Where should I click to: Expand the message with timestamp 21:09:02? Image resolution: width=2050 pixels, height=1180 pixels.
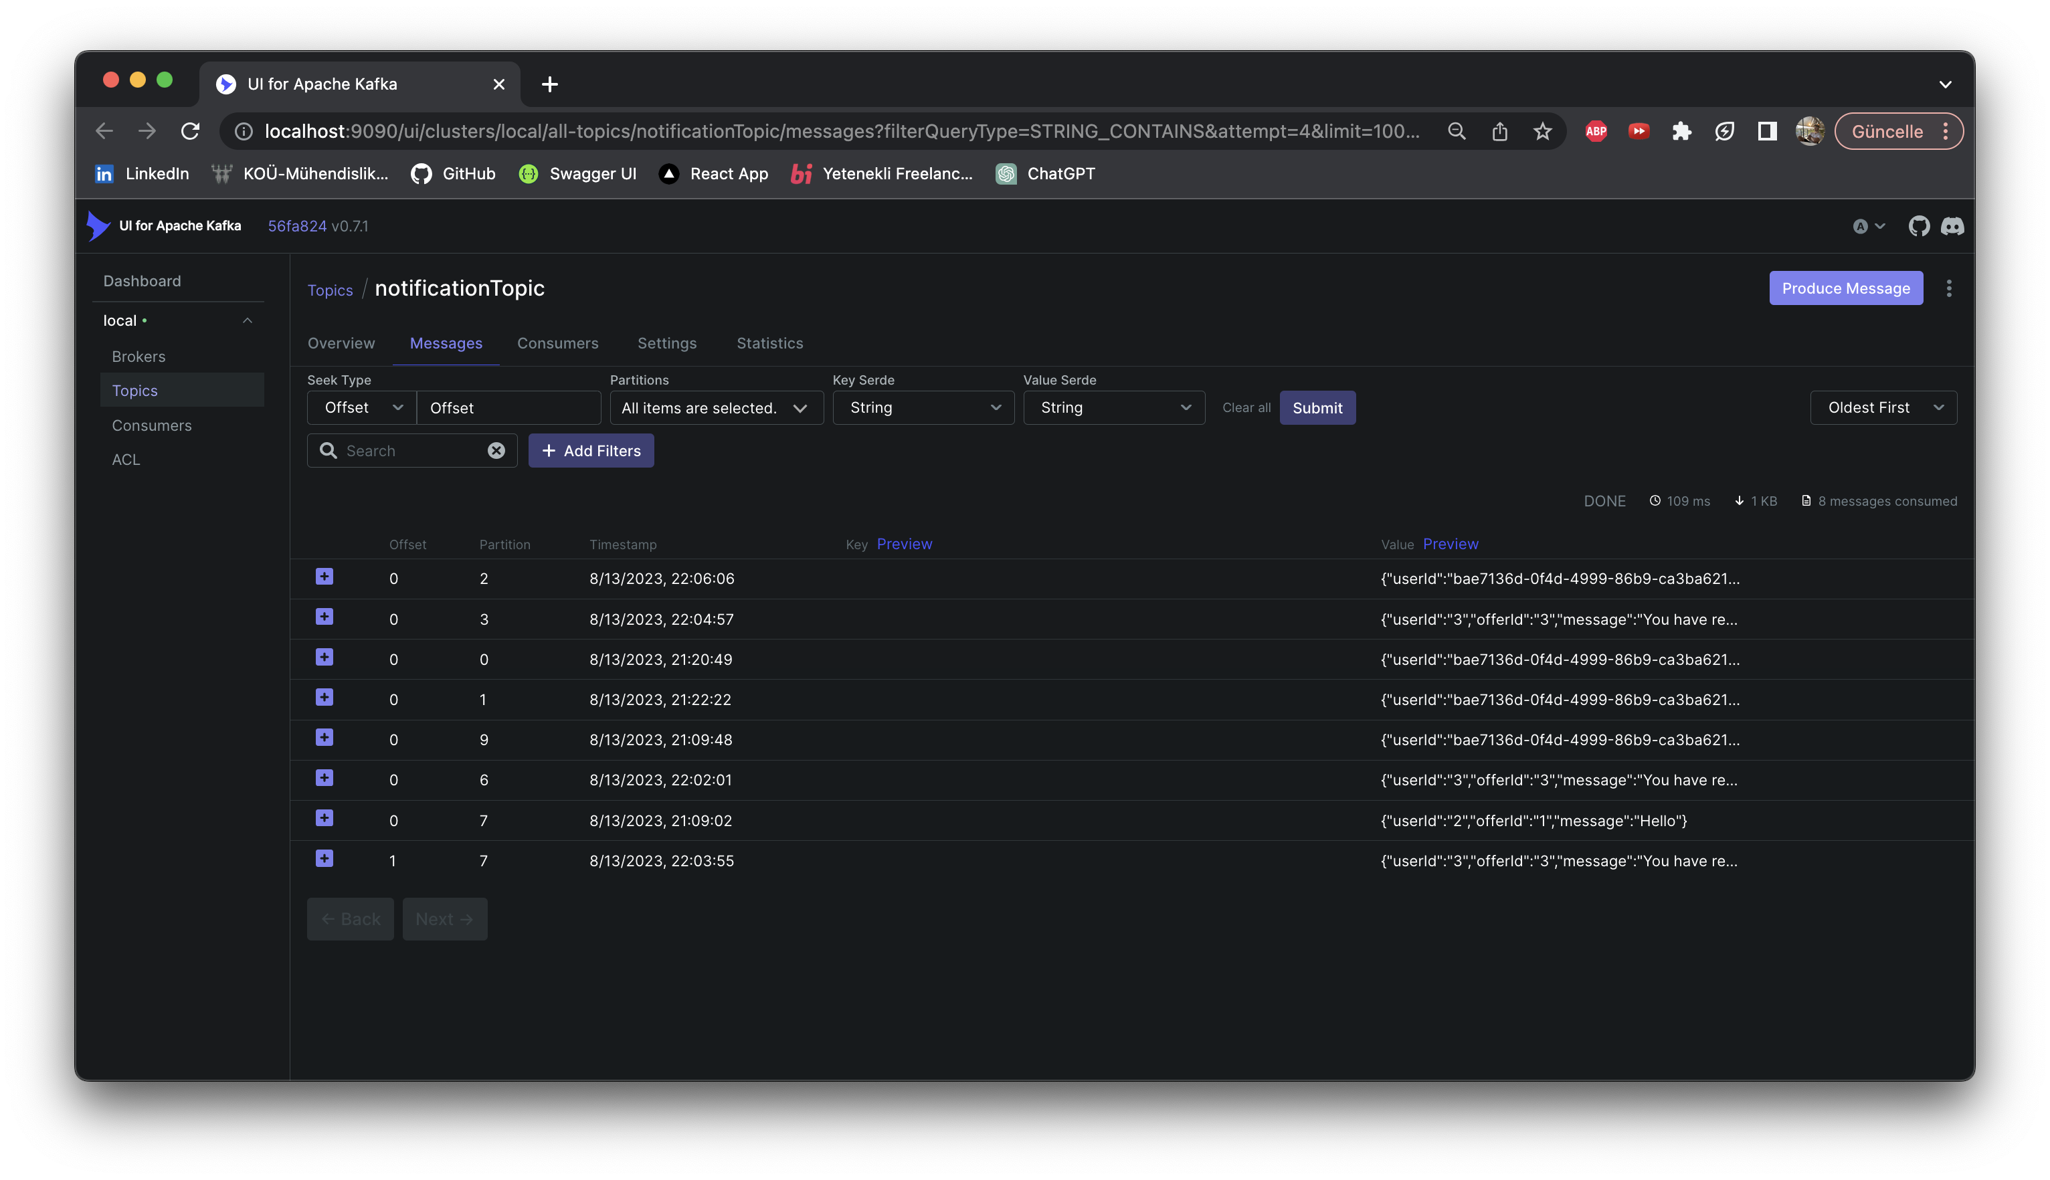point(324,817)
